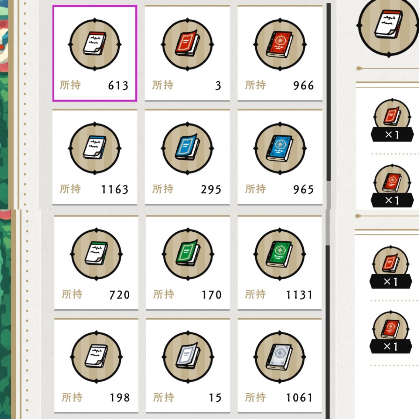Click the upper red tome ×1 material
The image size is (419, 419).
point(392,186)
